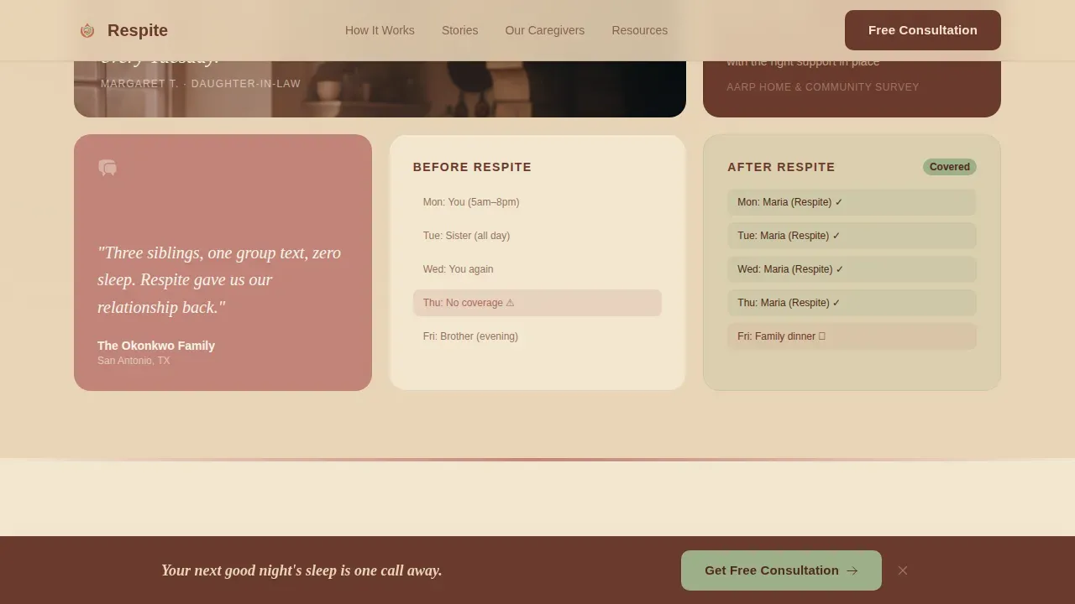
Task: Select the Mon: Maria (Respite) row
Action: point(852,202)
